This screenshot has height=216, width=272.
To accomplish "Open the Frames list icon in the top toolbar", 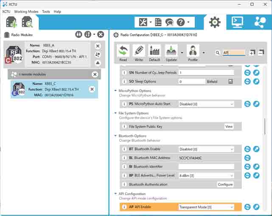I will tap(158, 22).
